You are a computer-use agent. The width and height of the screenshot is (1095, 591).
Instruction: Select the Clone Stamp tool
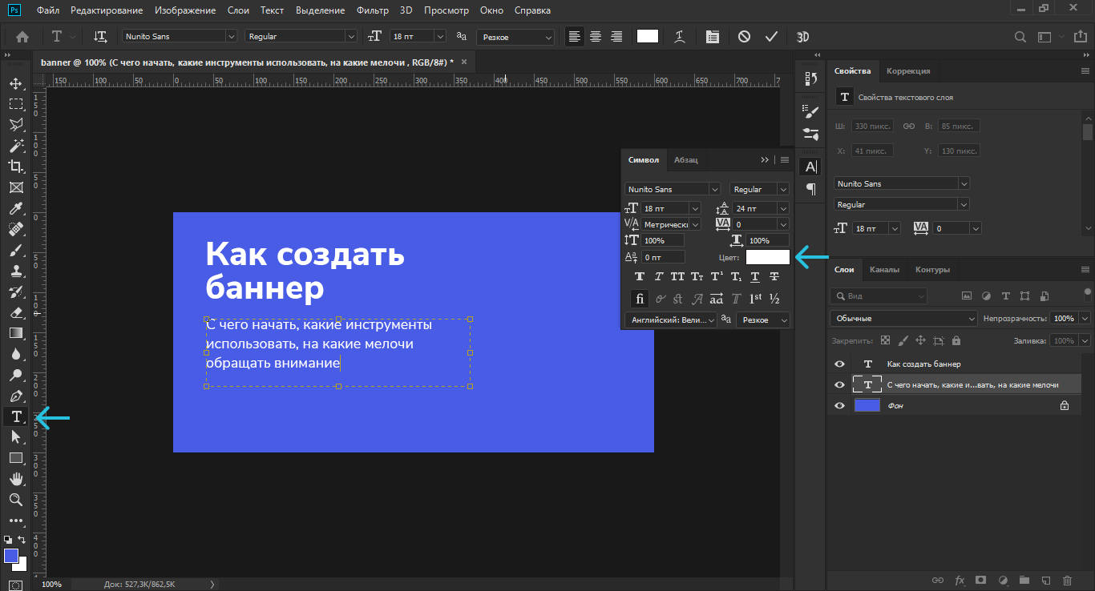click(15, 271)
